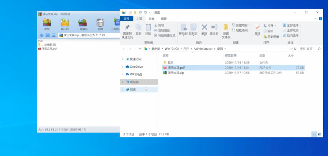Switch to the 查看 ribbon tab
This screenshot has height=156, width=328.
(x=164, y=19)
